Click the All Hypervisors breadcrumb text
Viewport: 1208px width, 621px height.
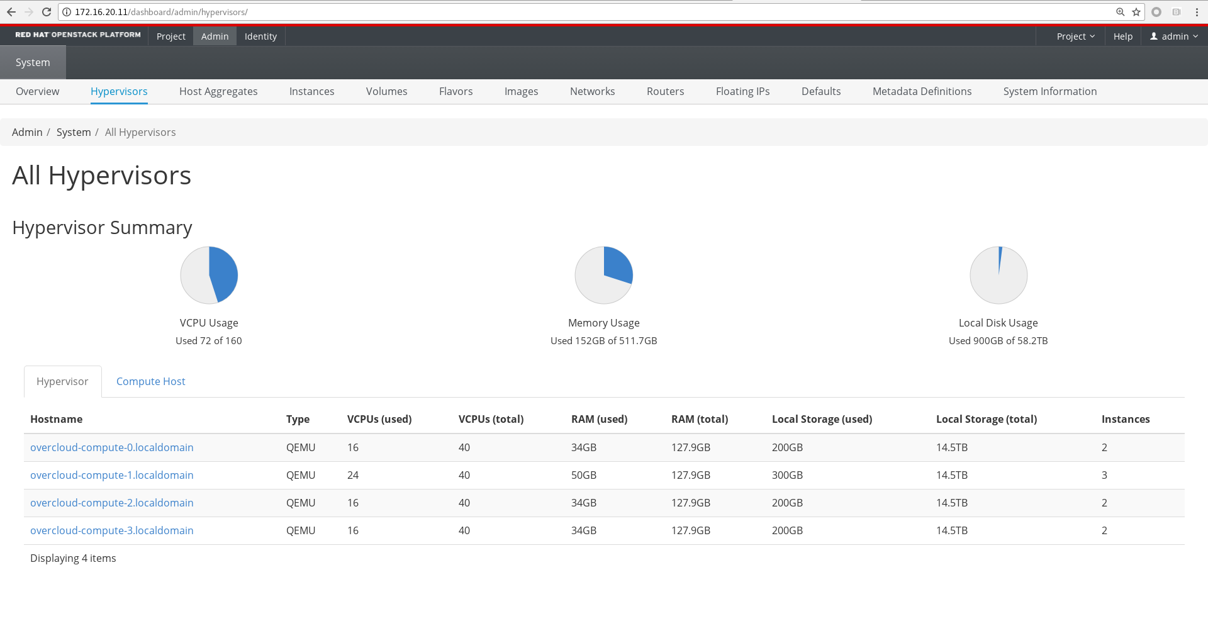pos(140,132)
